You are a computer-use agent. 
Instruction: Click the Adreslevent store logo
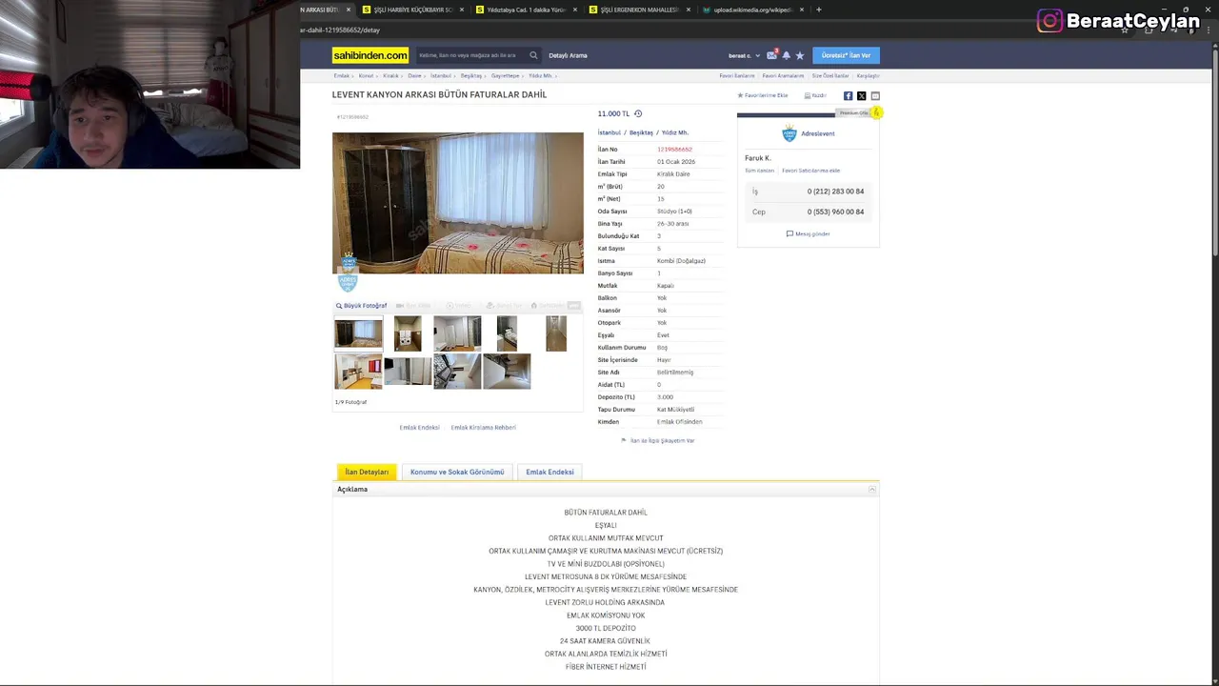point(789,133)
